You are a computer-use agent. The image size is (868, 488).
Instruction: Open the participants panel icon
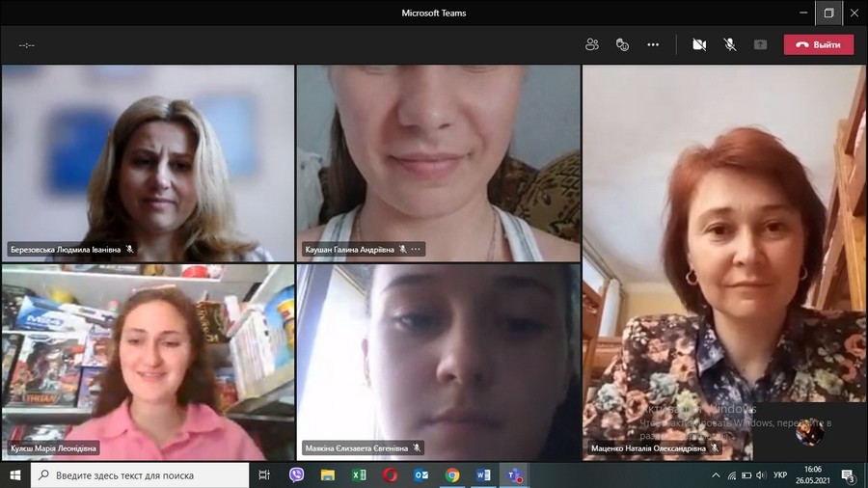[592, 44]
